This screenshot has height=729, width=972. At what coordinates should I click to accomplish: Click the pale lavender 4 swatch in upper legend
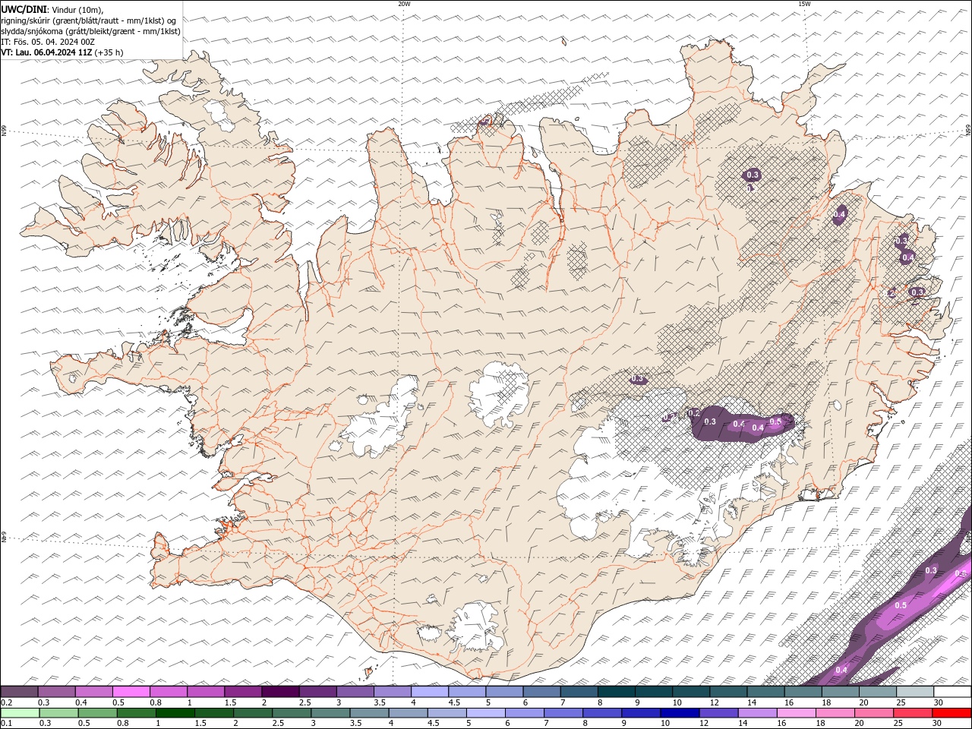[x=430, y=692]
